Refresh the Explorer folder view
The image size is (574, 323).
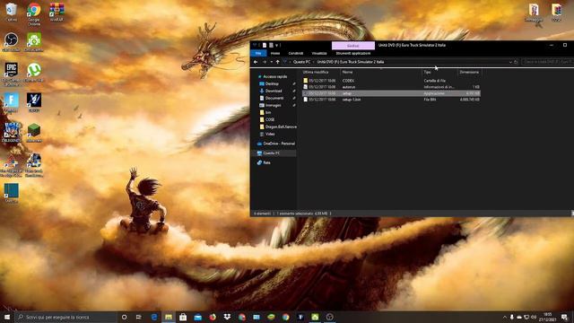click(516, 62)
